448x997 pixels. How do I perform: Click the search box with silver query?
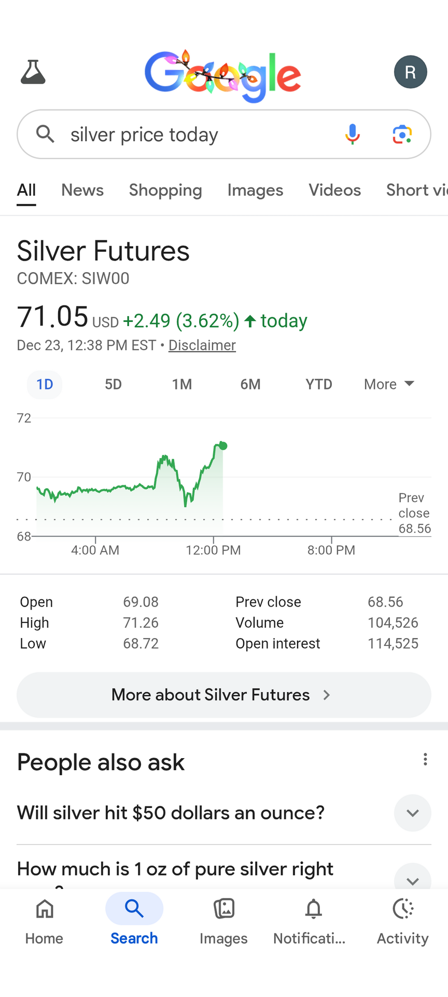click(197, 134)
